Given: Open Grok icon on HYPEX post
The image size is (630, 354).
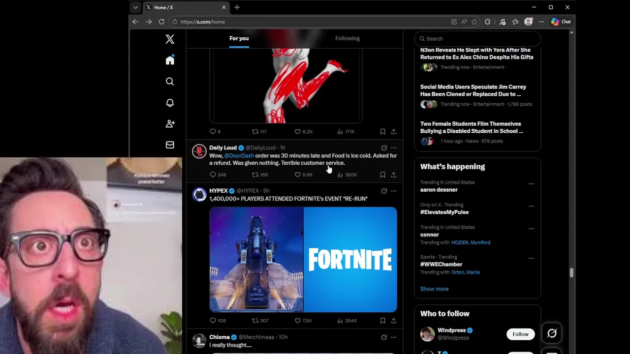Looking at the screenshot, I should click(384, 191).
